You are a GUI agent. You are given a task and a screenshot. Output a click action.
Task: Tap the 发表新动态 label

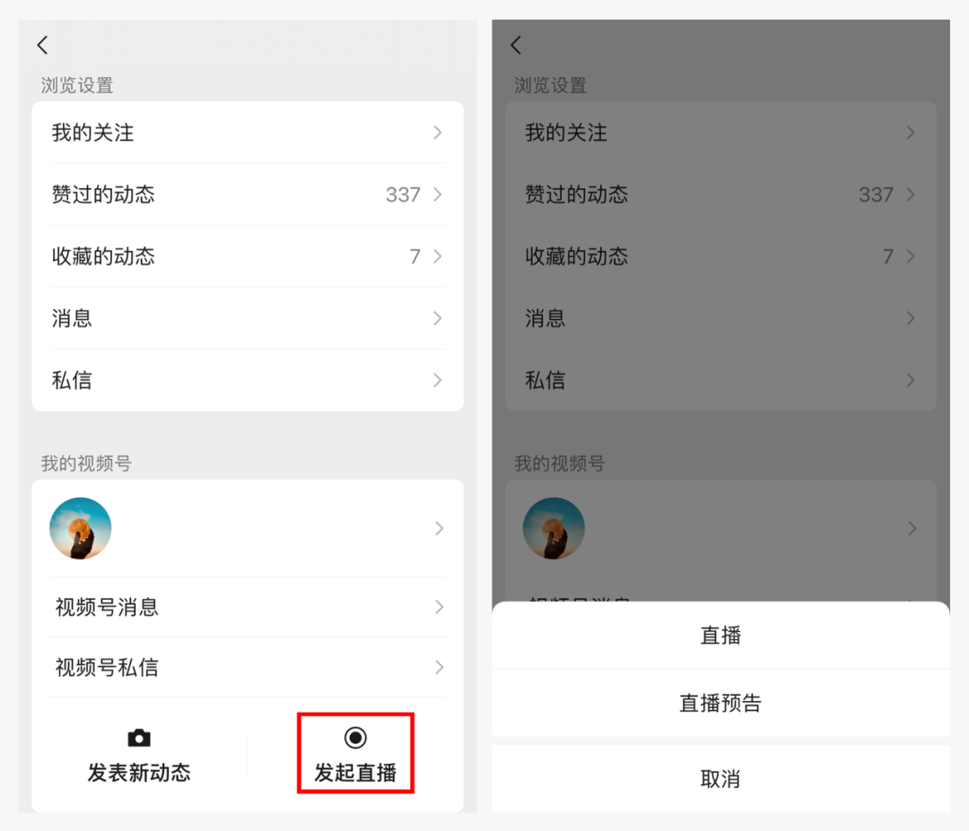click(x=139, y=773)
